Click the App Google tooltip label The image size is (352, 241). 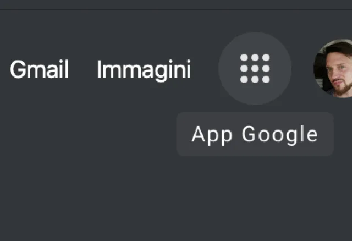point(255,134)
